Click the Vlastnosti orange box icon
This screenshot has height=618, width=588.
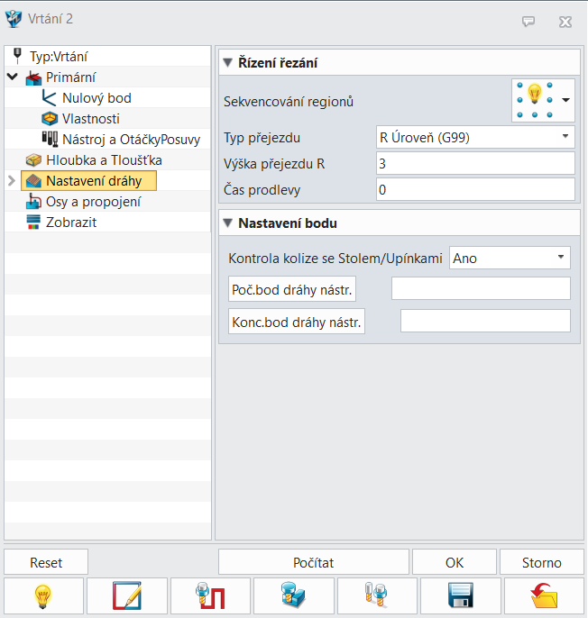click(x=50, y=119)
